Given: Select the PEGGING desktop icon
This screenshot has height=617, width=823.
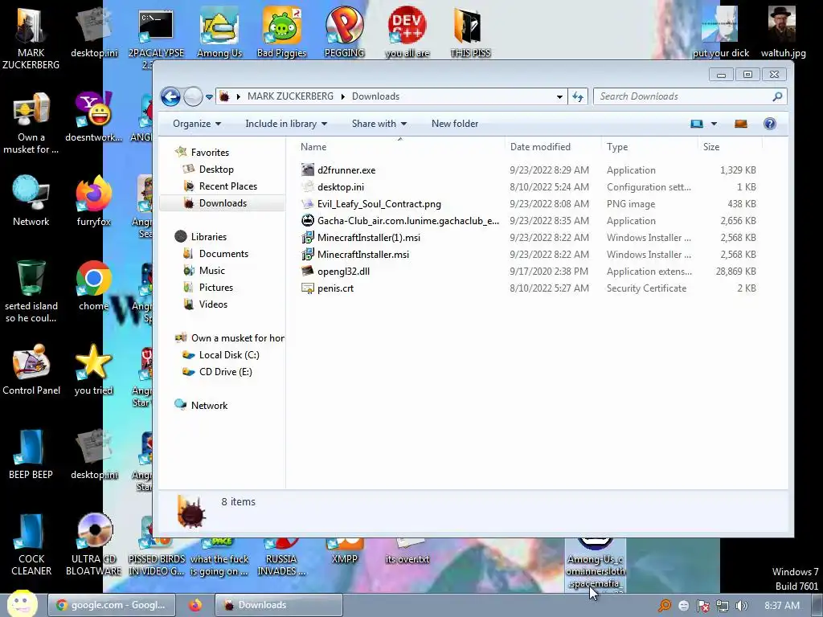Looking at the screenshot, I should click(x=344, y=32).
